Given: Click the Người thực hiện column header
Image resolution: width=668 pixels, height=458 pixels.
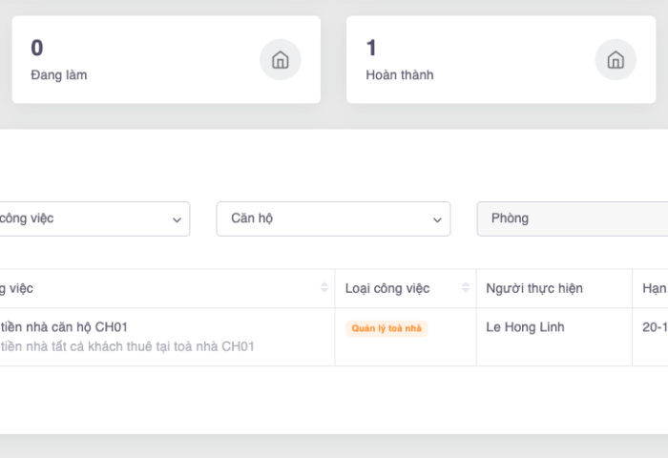Looking at the screenshot, I should click(534, 288).
